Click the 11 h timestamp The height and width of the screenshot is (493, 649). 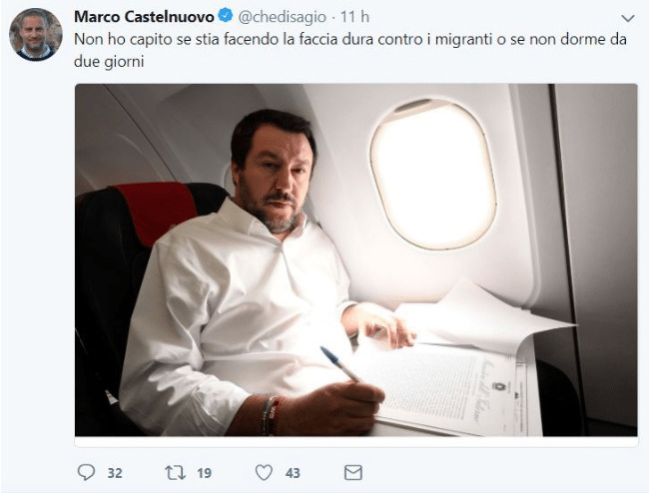point(354,17)
